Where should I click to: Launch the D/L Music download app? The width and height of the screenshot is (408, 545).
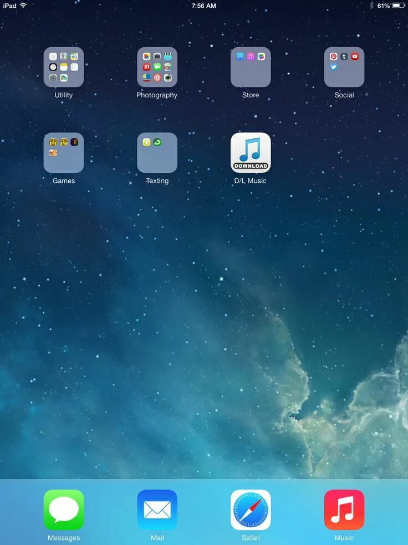(251, 153)
